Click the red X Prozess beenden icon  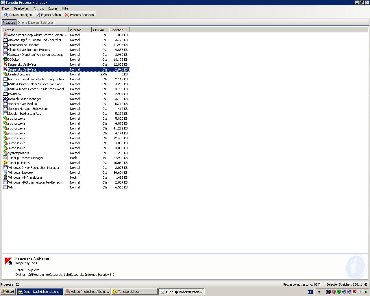click(x=67, y=15)
